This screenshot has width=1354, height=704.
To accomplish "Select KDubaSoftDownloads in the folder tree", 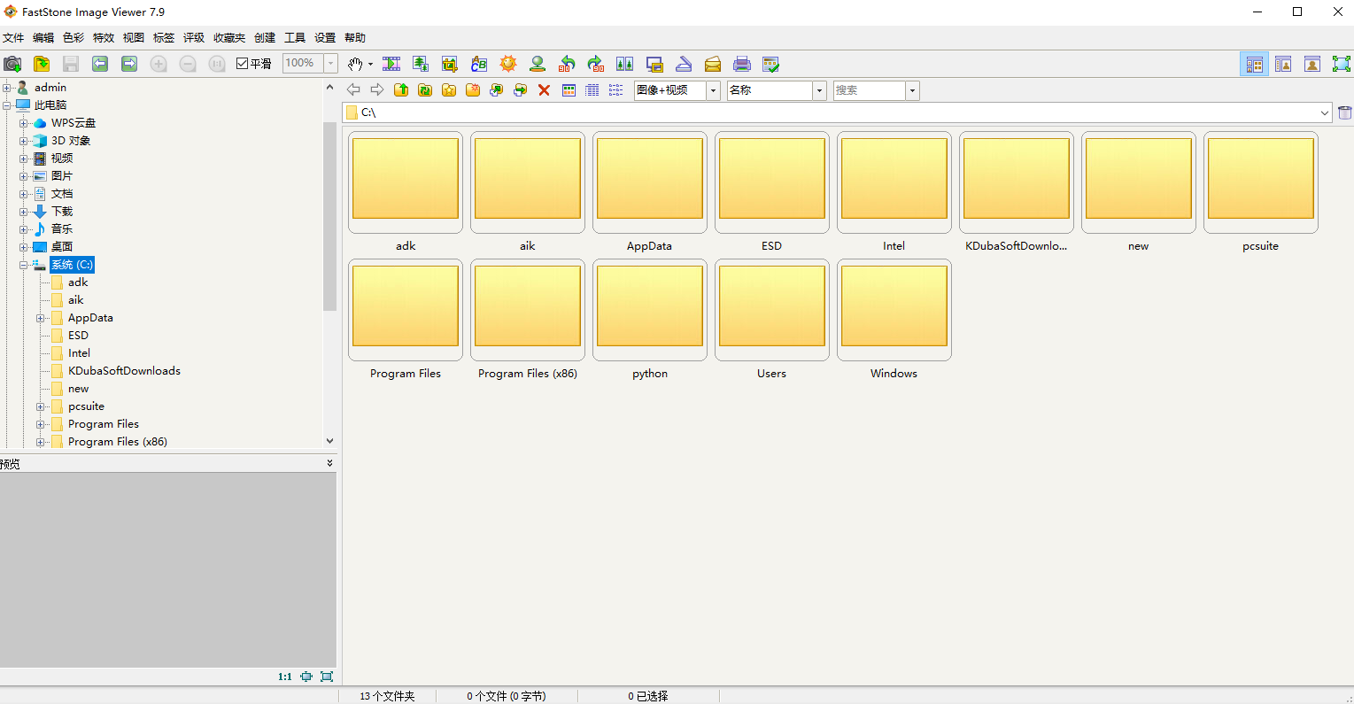I will click(124, 371).
